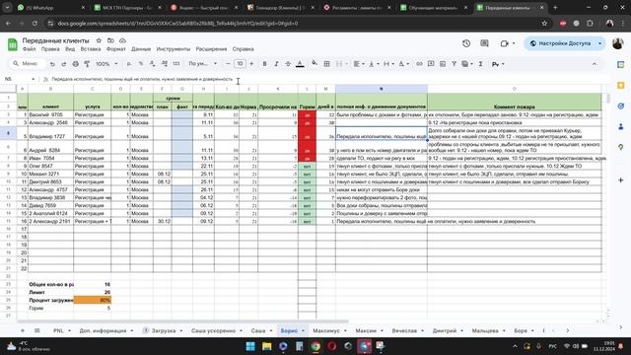The image size is (631, 355).
Task: Open fill color picker
Action: (315, 63)
